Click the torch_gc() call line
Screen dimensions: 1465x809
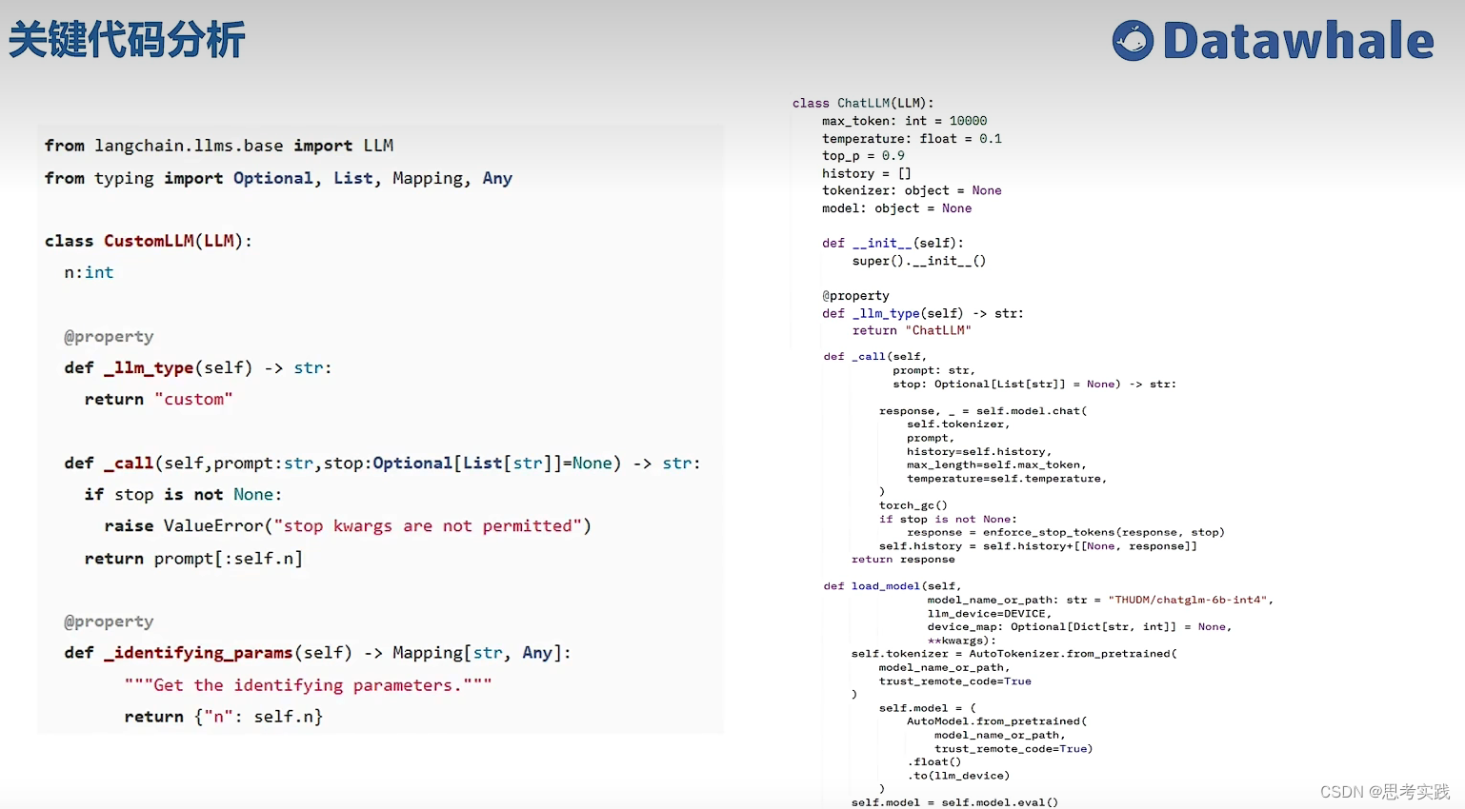pyautogui.click(x=911, y=504)
